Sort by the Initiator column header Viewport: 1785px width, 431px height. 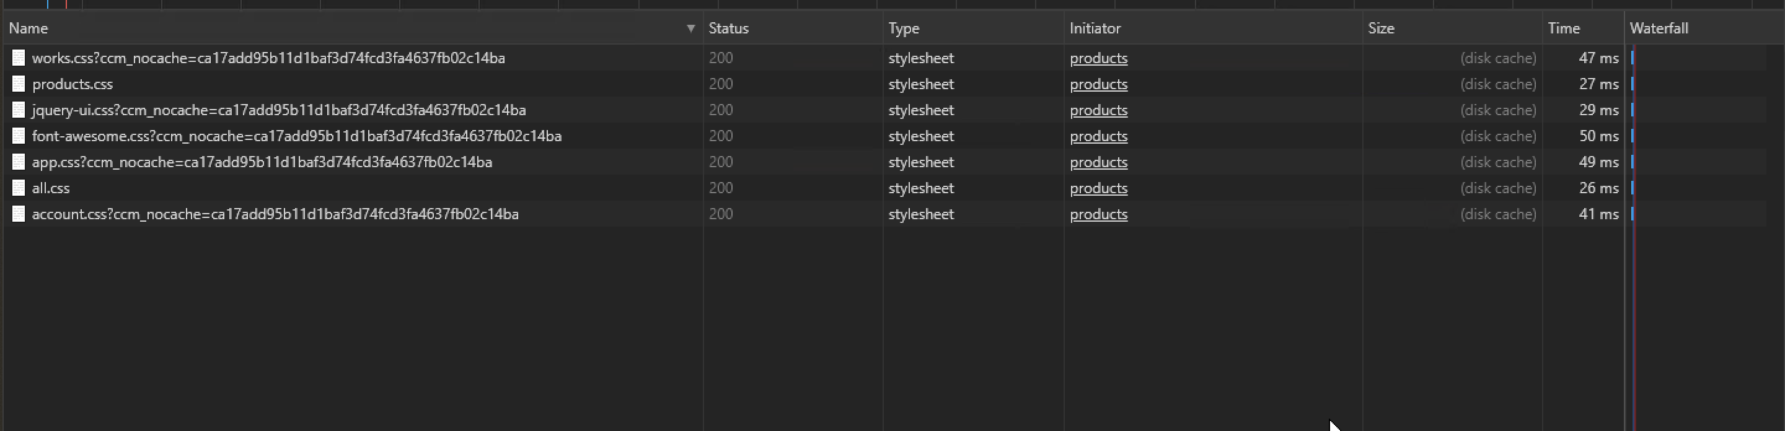1213,28
